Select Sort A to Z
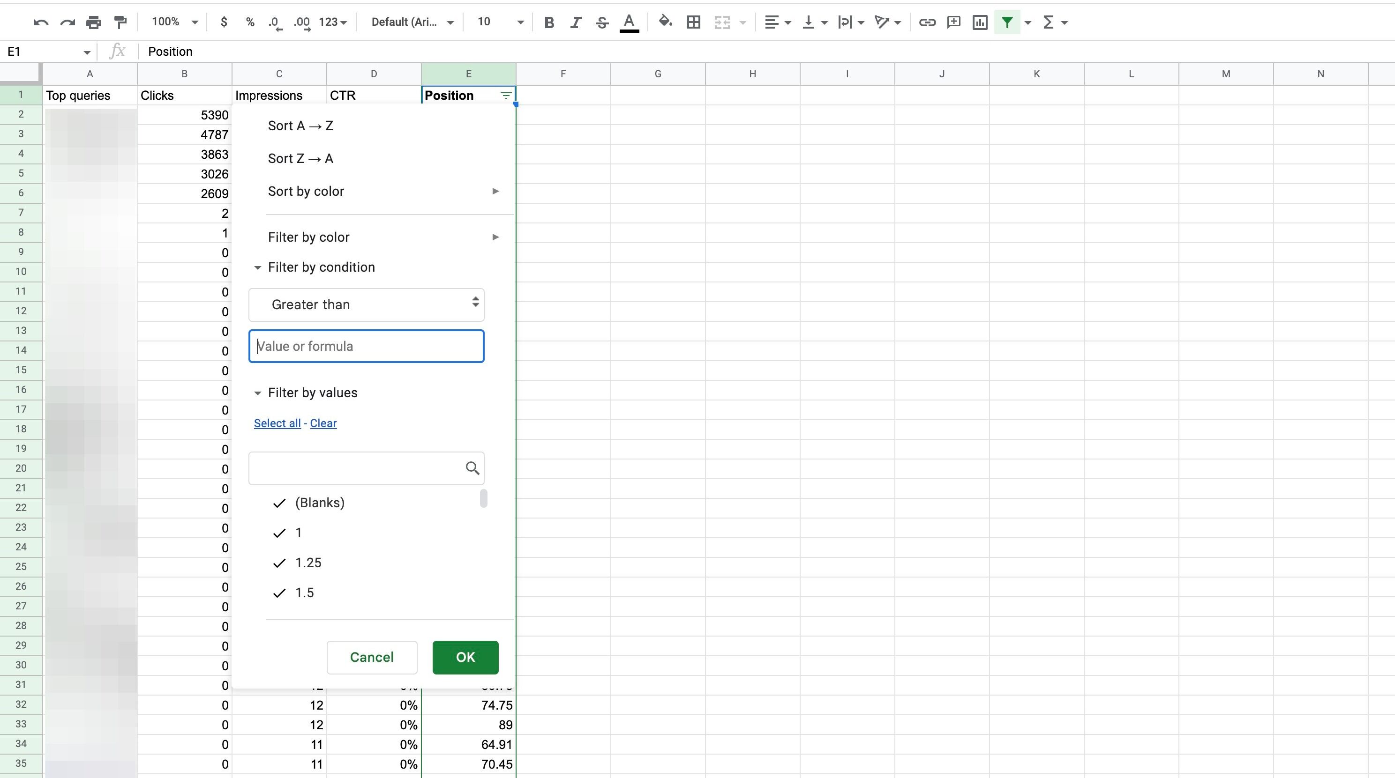 (300, 126)
